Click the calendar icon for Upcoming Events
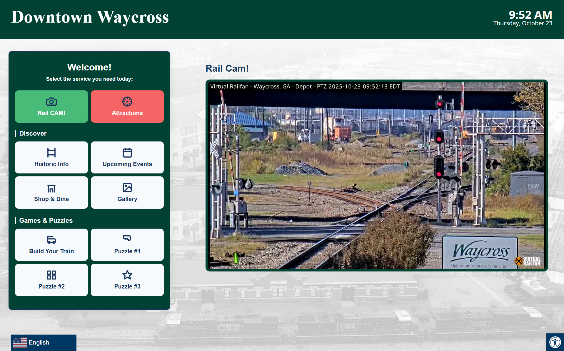Viewport: 564px width, 351px height. point(127,153)
